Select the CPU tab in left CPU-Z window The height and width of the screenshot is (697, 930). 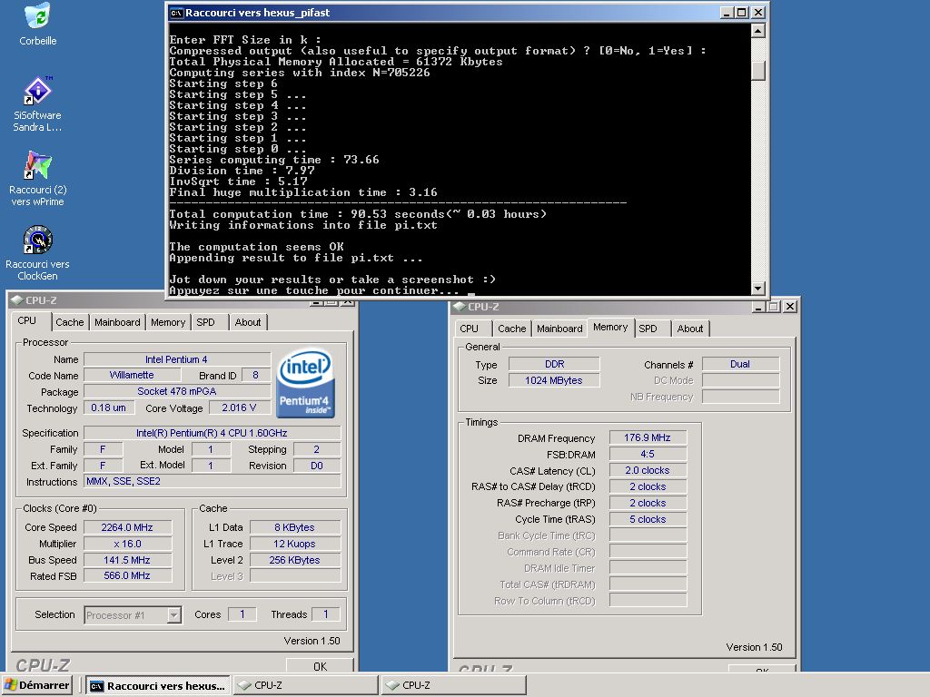click(27, 320)
